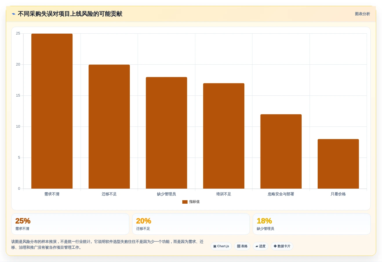The width and height of the screenshot is (382, 262).
Task: Select the 培训不足 bar in chart
Action: point(224,136)
